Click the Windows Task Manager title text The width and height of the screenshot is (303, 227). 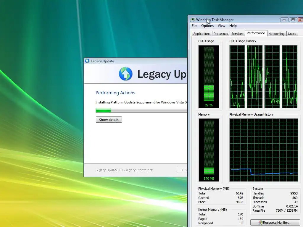[x=215, y=20]
